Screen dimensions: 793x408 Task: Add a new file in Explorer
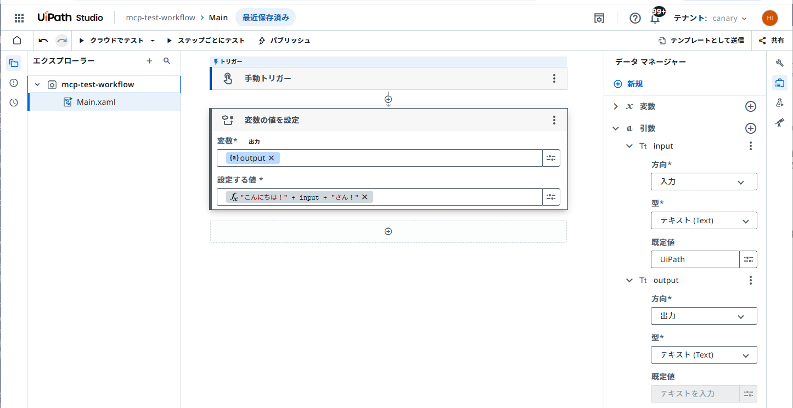point(149,61)
